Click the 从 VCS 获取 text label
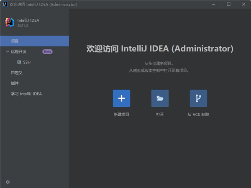Image resolution: width=251 pixels, height=188 pixels. tap(198, 114)
